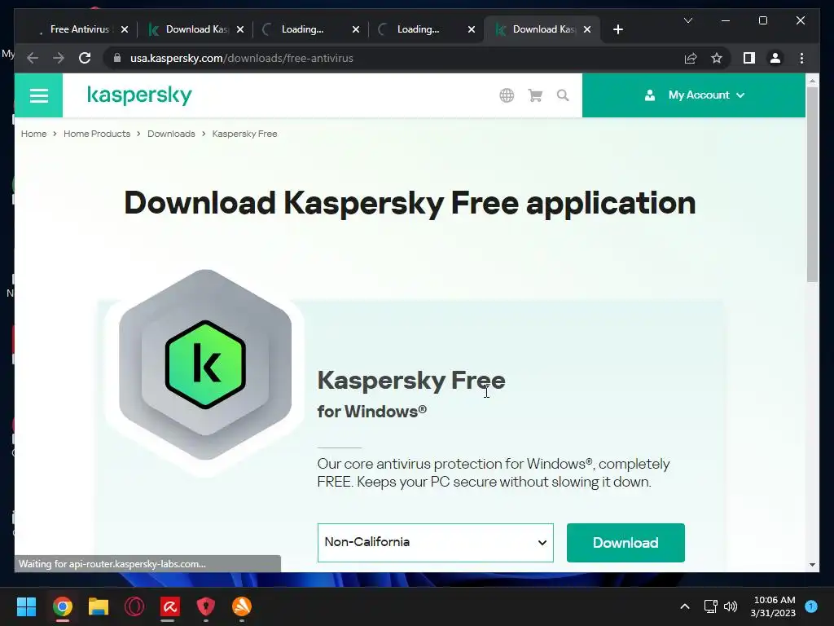Open Avast orange taskbar icon
The image size is (834, 626).
pyautogui.click(x=242, y=606)
